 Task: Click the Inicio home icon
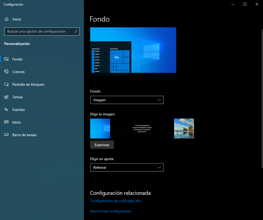[7, 19]
